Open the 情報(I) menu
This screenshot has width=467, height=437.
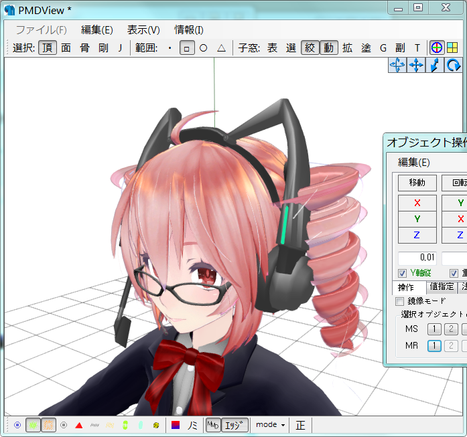(188, 29)
